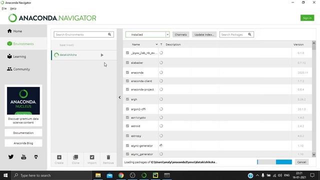Toggle the checkbox for _ipyw_jlab_nb_ex package
The image size is (320, 180).
coord(127,53)
